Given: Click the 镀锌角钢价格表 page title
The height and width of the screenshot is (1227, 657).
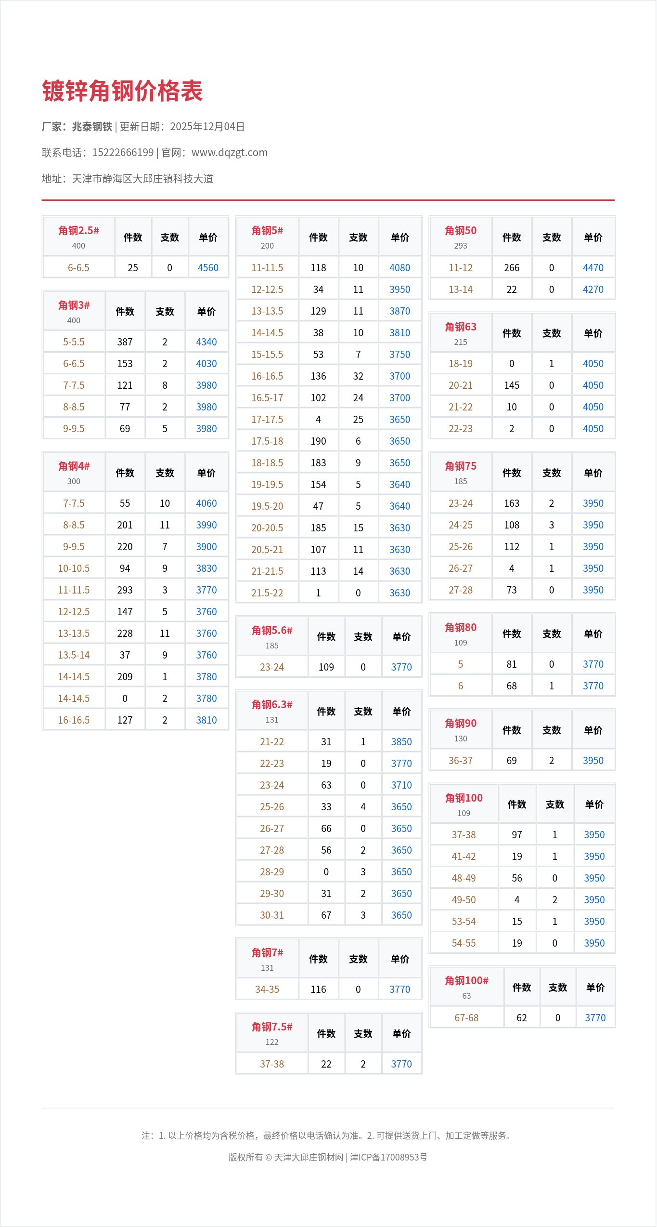Looking at the screenshot, I should pyautogui.click(x=122, y=91).
